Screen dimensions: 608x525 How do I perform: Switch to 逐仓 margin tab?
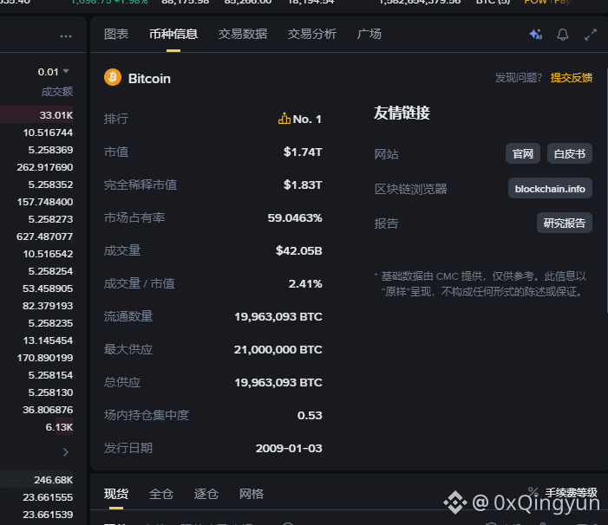(206, 494)
